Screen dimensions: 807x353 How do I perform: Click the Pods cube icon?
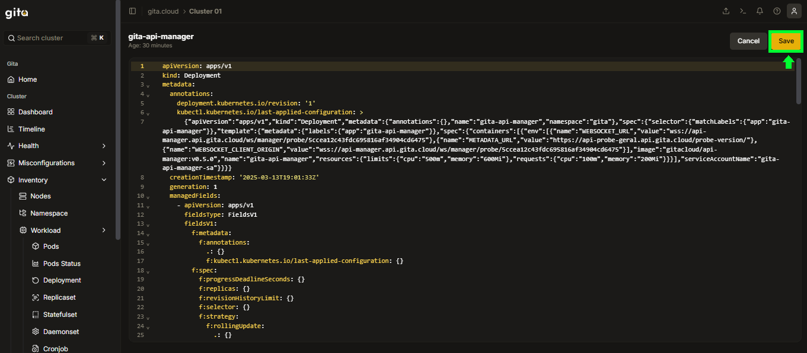[x=36, y=246]
